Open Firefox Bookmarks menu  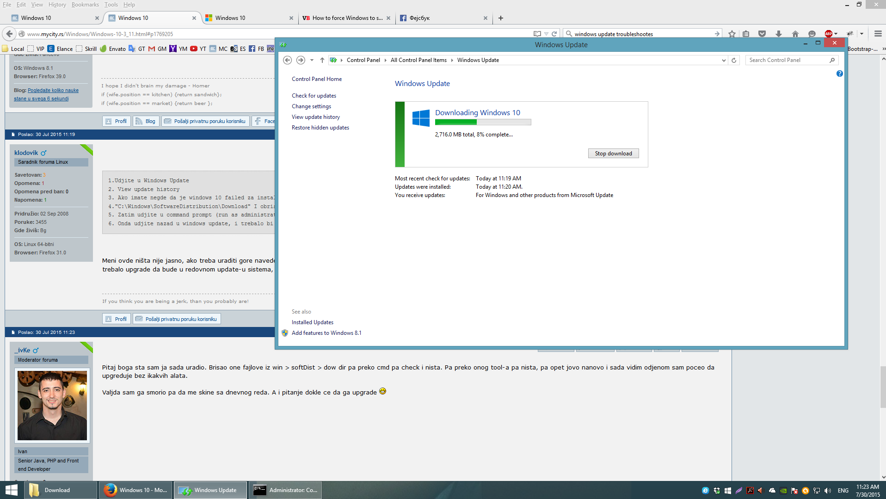coord(85,5)
